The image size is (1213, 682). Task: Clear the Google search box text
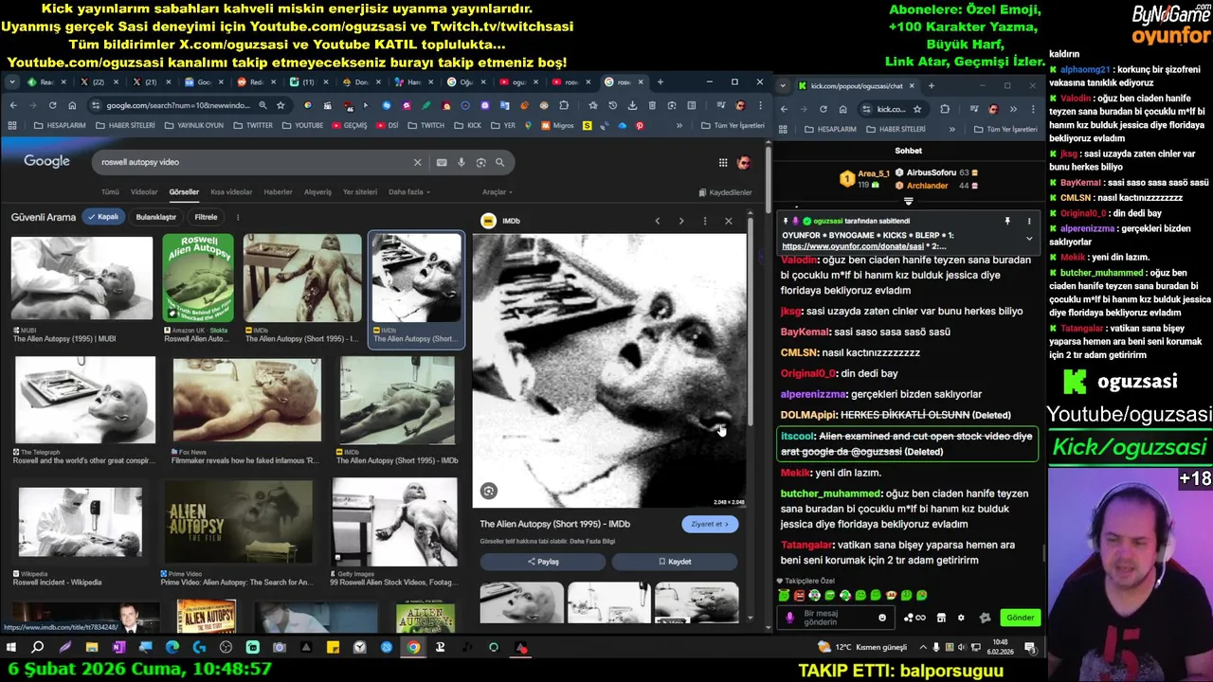[x=417, y=162]
